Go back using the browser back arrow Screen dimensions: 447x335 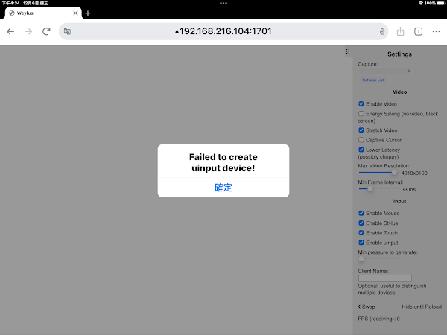coord(10,31)
